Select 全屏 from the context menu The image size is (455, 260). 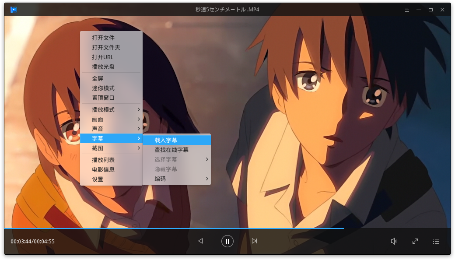pyautogui.click(x=111, y=79)
